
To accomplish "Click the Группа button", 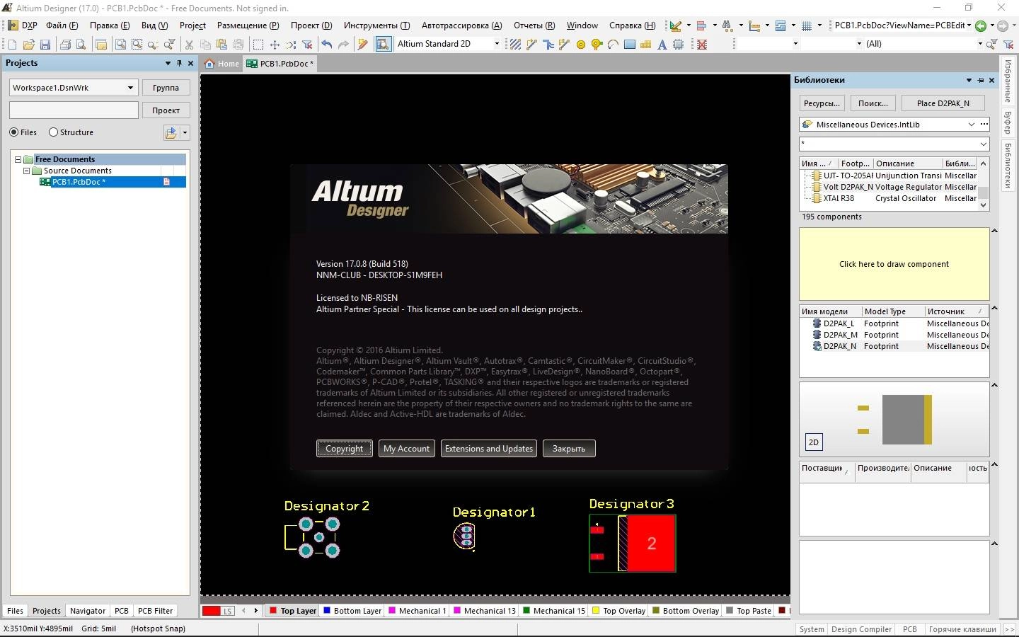I will click(x=166, y=88).
